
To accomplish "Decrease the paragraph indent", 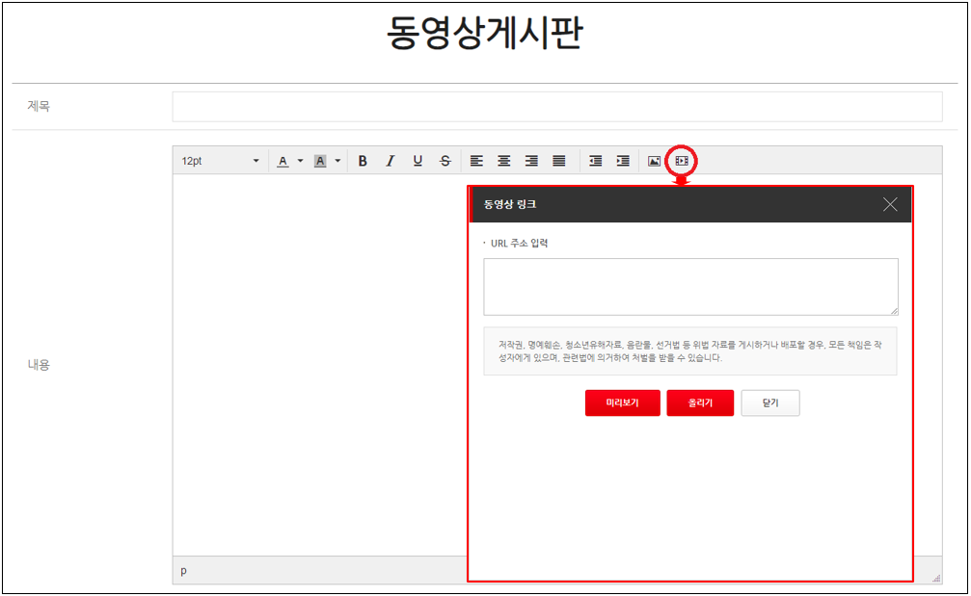I will click(x=596, y=161).
